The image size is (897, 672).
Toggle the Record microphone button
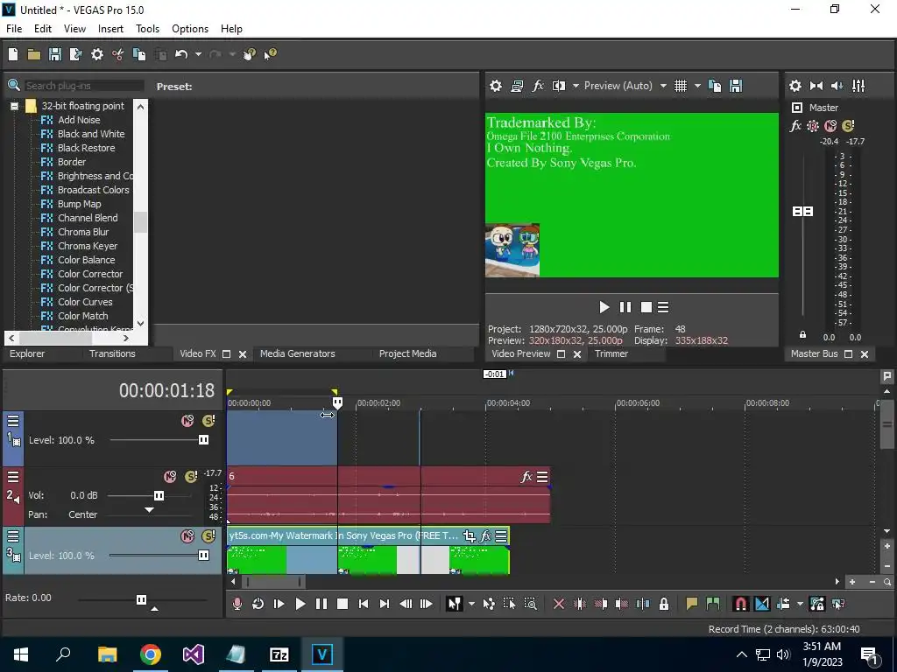click(x=237, y=604)
